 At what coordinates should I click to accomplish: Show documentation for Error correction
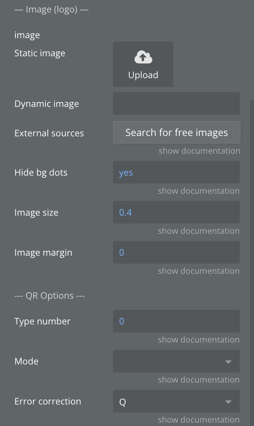[x=199, y=420]
